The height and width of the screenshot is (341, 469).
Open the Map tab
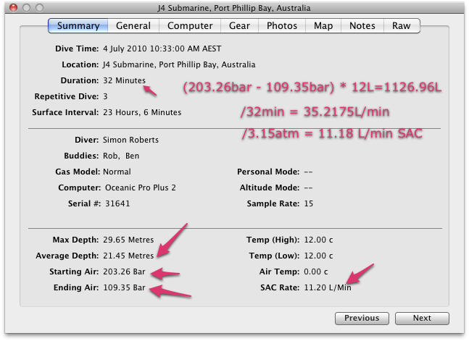(x=323, y=25)
